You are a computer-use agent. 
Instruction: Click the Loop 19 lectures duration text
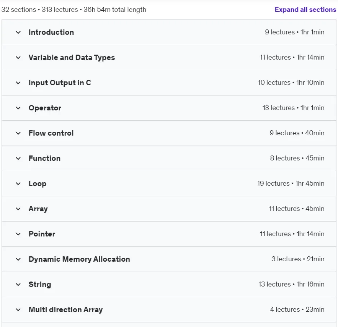(x=291, y=183)
